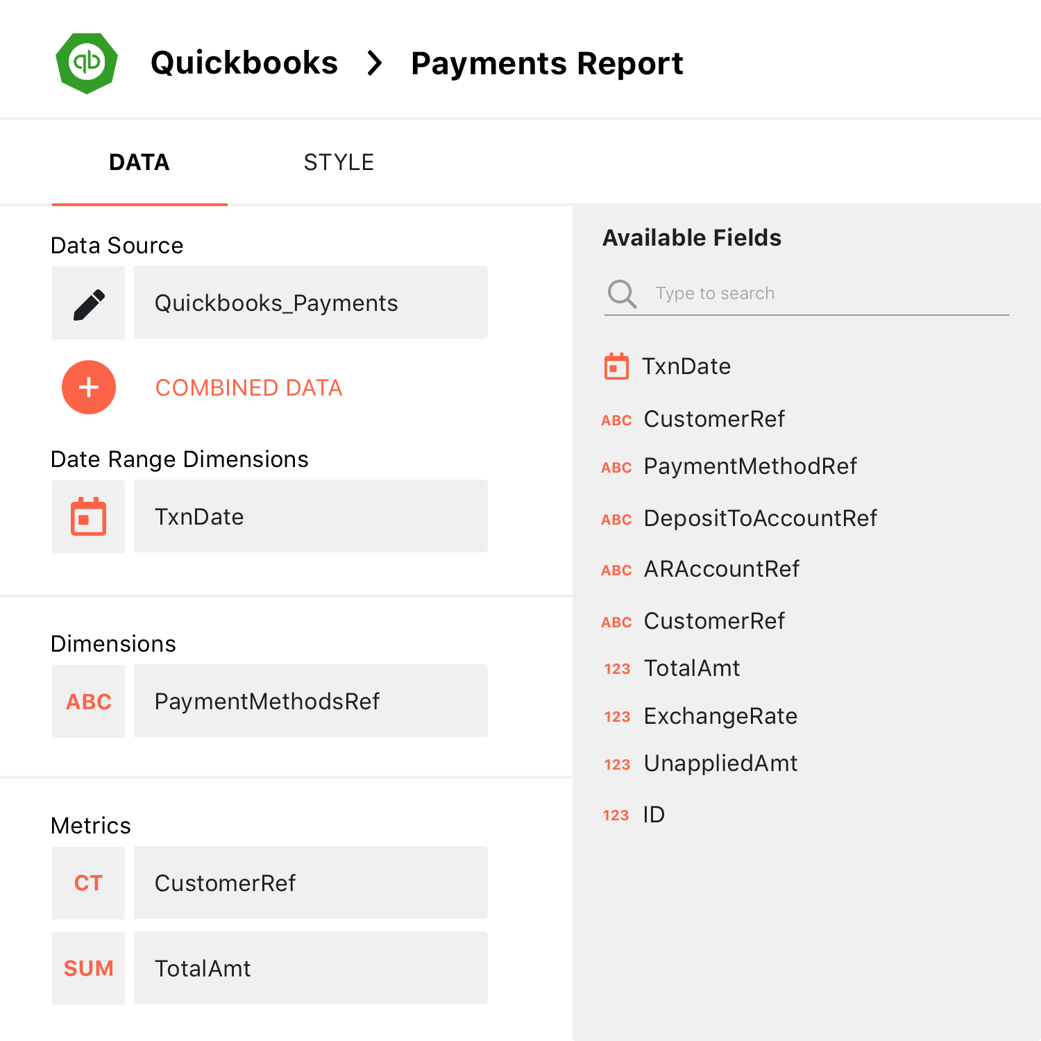
Task: Click the Metrics section label
Action: pyautogui.click(x=91, y=826)
